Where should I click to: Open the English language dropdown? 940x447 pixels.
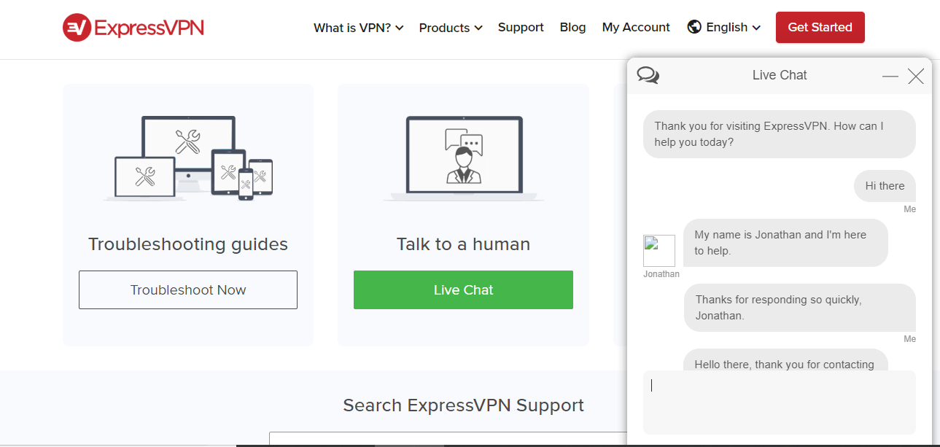[x=734, y=27]
